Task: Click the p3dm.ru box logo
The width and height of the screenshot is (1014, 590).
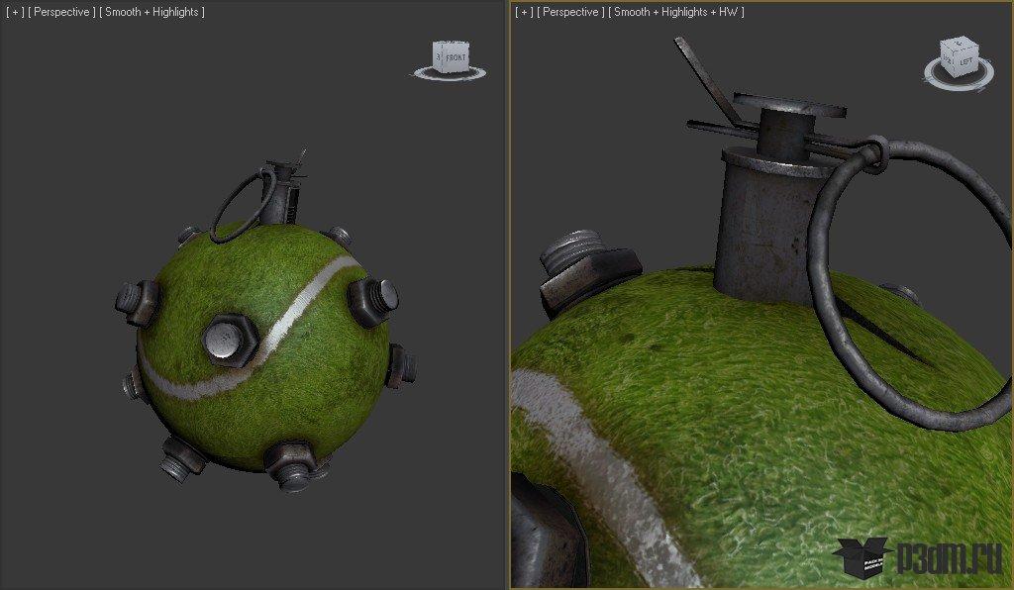Action: click(860, 557)
